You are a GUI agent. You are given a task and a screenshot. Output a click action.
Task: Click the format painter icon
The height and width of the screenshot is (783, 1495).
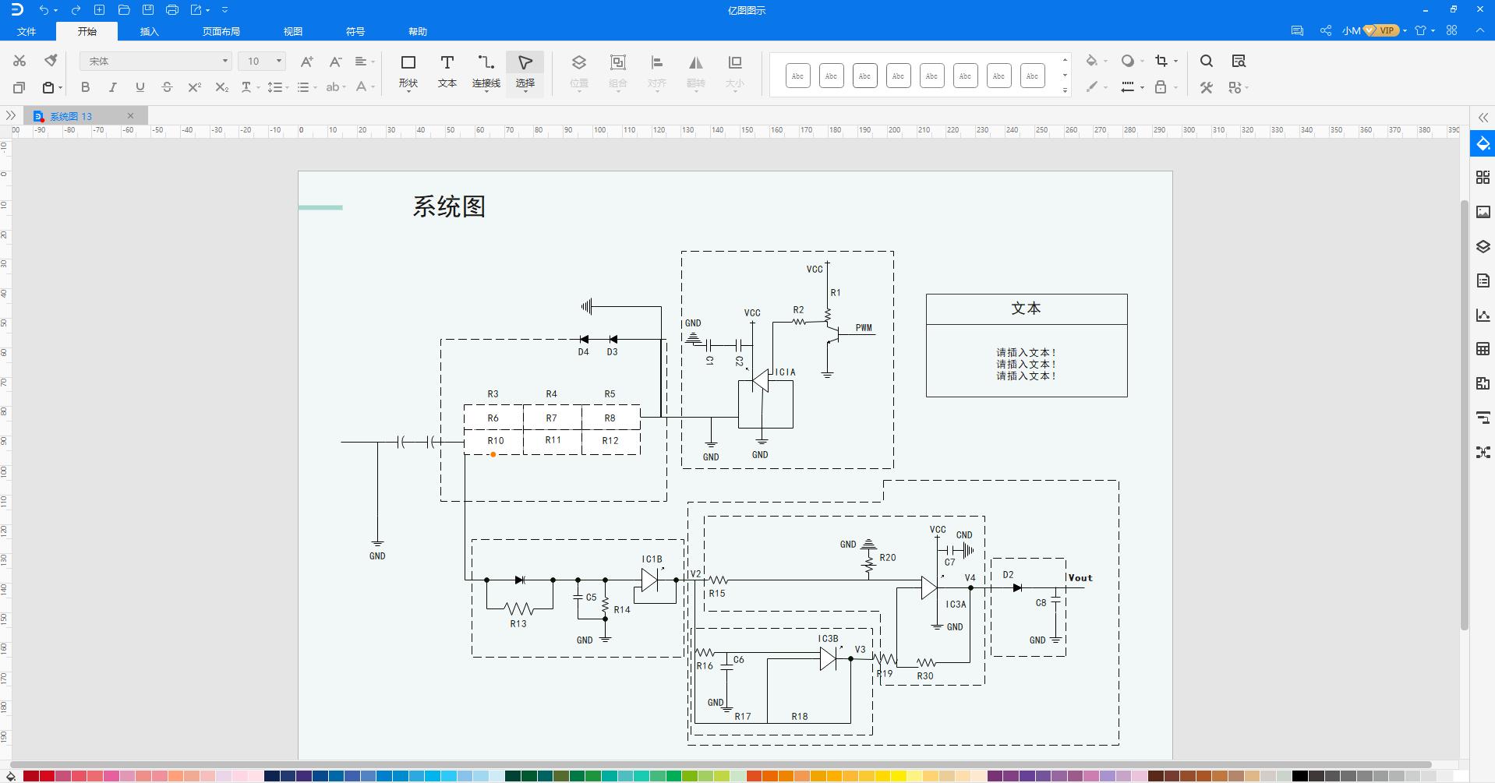tap(50, 60)
